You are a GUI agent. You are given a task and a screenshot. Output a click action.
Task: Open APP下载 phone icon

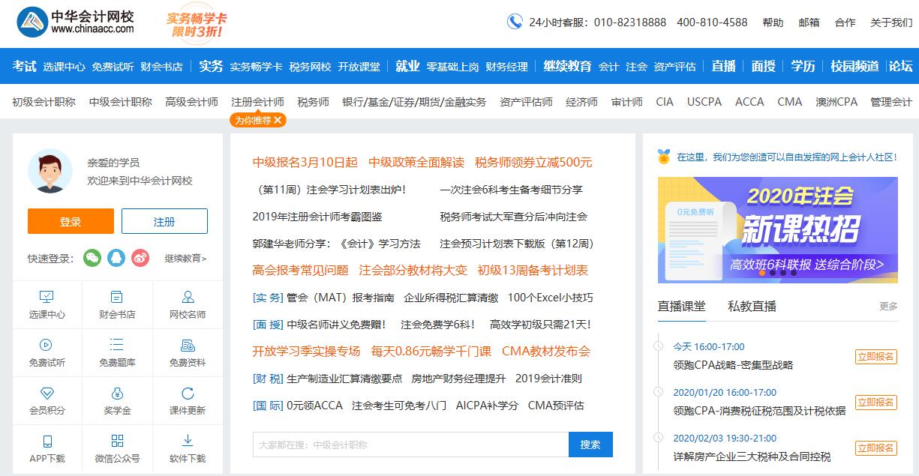click(x=47, y=441)
